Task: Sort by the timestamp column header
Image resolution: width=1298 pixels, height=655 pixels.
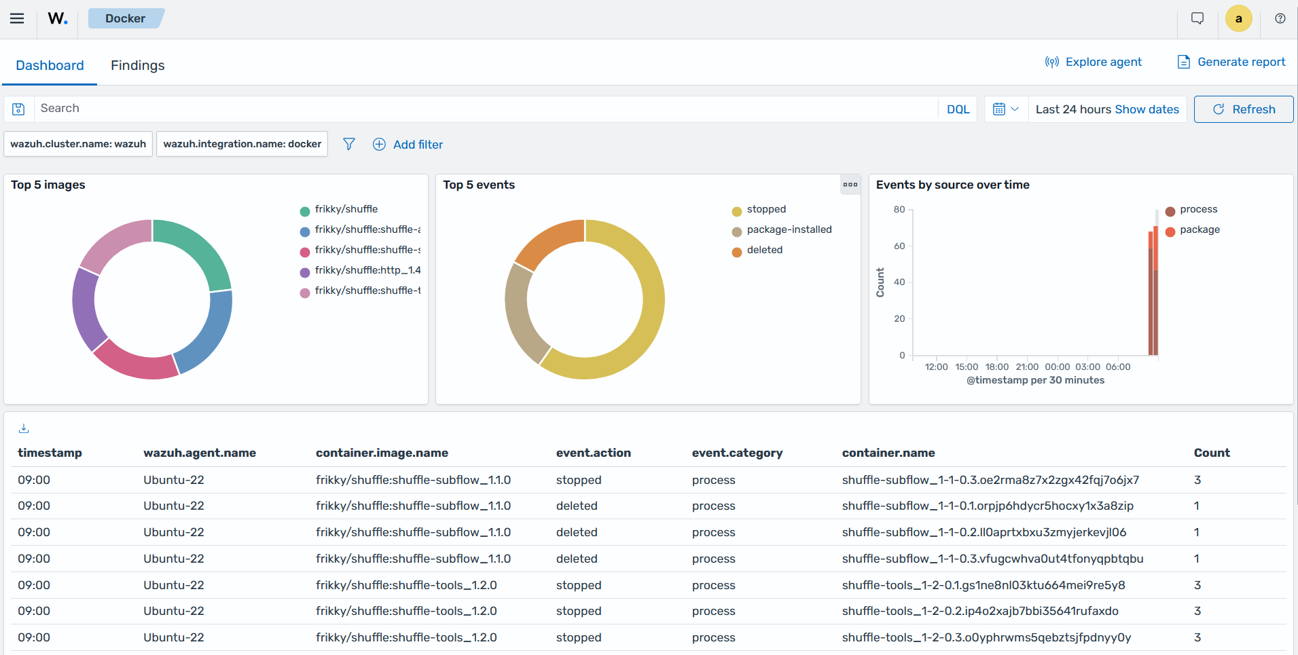Action: tap(50, 453)
